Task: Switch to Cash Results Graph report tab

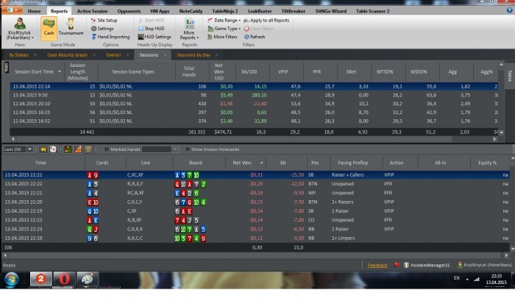Action: click(x=68, y=55)
